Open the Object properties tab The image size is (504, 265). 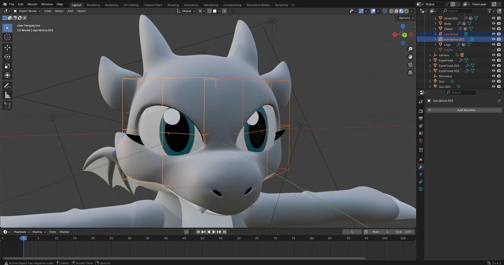(x=421, y=160)
